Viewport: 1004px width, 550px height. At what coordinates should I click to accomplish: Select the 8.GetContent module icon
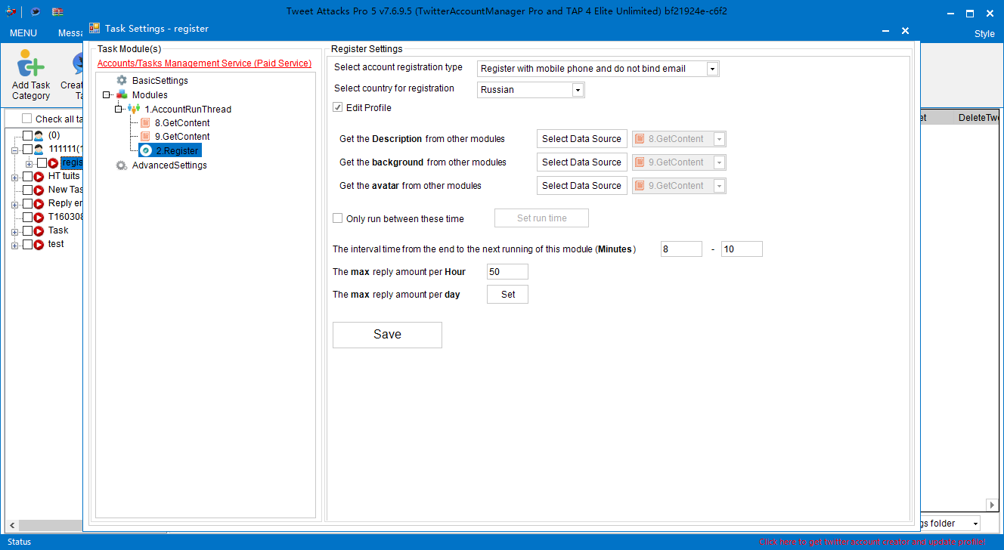pyautogui.click(x=145, y=122)
